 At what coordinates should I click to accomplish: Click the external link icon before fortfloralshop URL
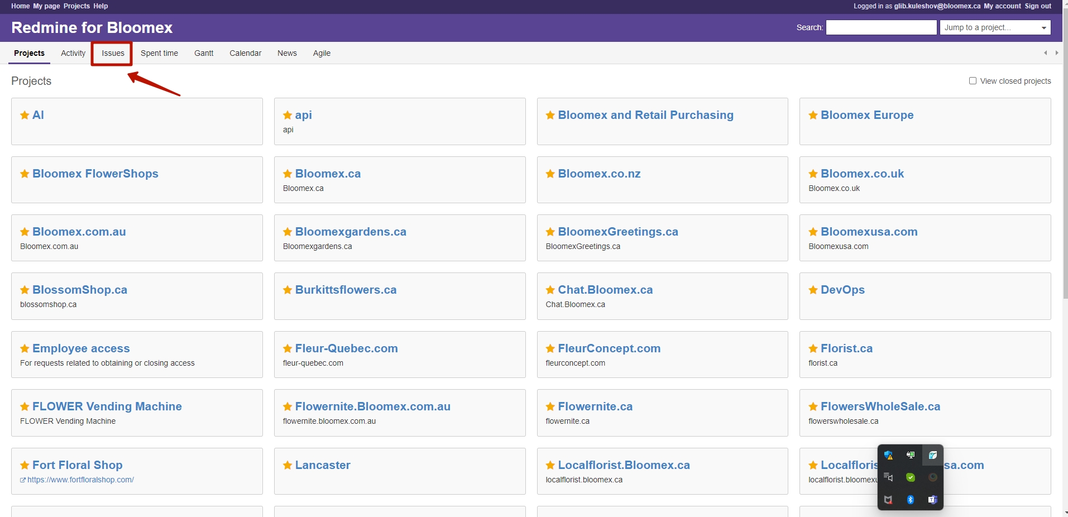[x=23, y=480]
